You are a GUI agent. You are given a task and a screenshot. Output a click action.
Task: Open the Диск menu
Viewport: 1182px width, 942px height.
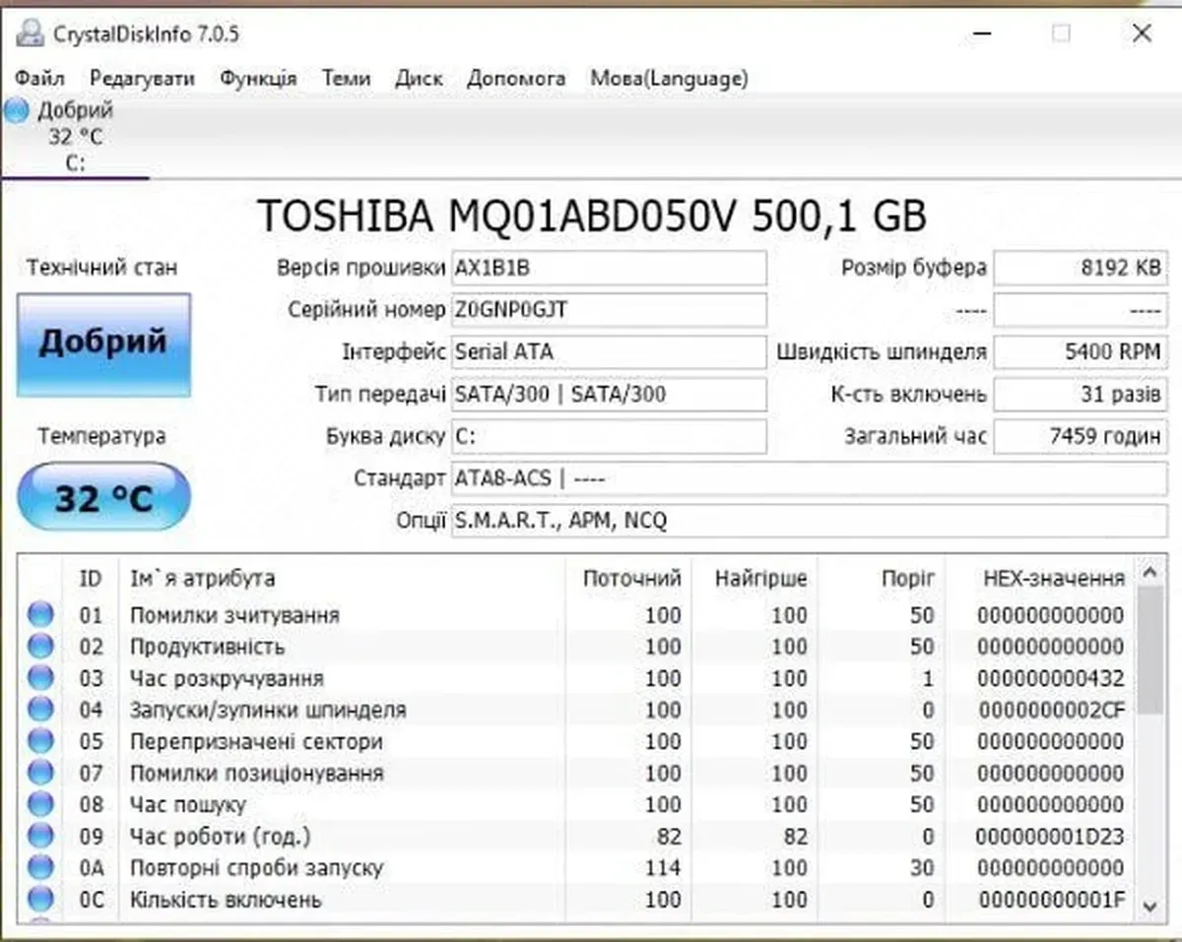click(419, 78)
